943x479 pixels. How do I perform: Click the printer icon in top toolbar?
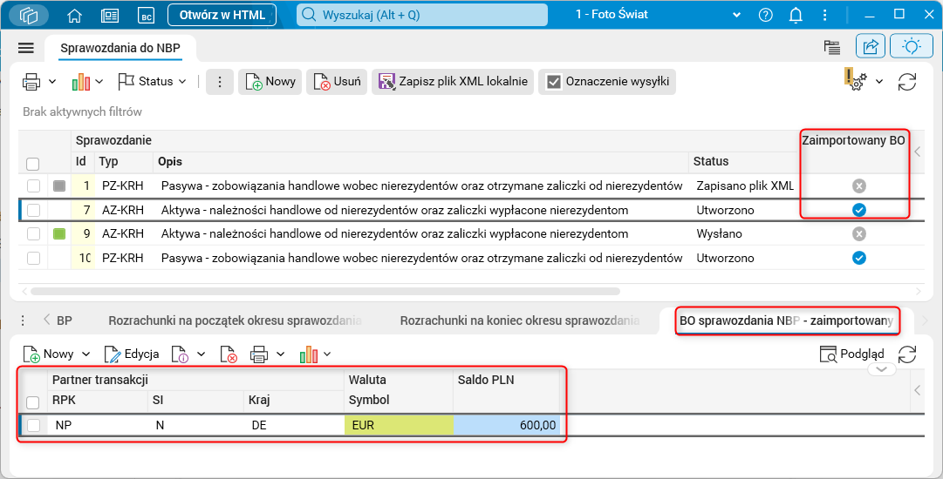click(32, 82)
